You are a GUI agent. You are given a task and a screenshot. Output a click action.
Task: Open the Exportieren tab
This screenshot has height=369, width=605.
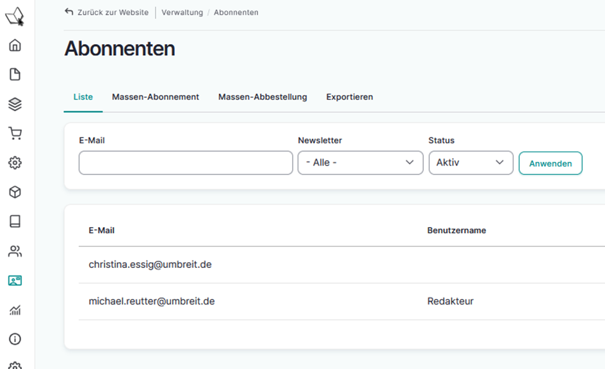350,97
